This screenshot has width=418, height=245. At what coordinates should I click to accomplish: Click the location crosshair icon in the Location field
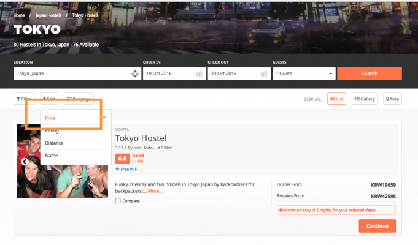coord(135,73)
